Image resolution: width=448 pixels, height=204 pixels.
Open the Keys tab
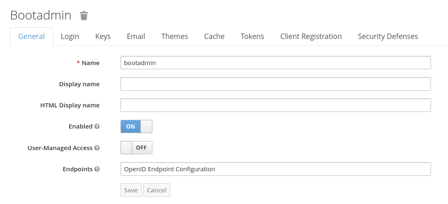pos(103,36)
